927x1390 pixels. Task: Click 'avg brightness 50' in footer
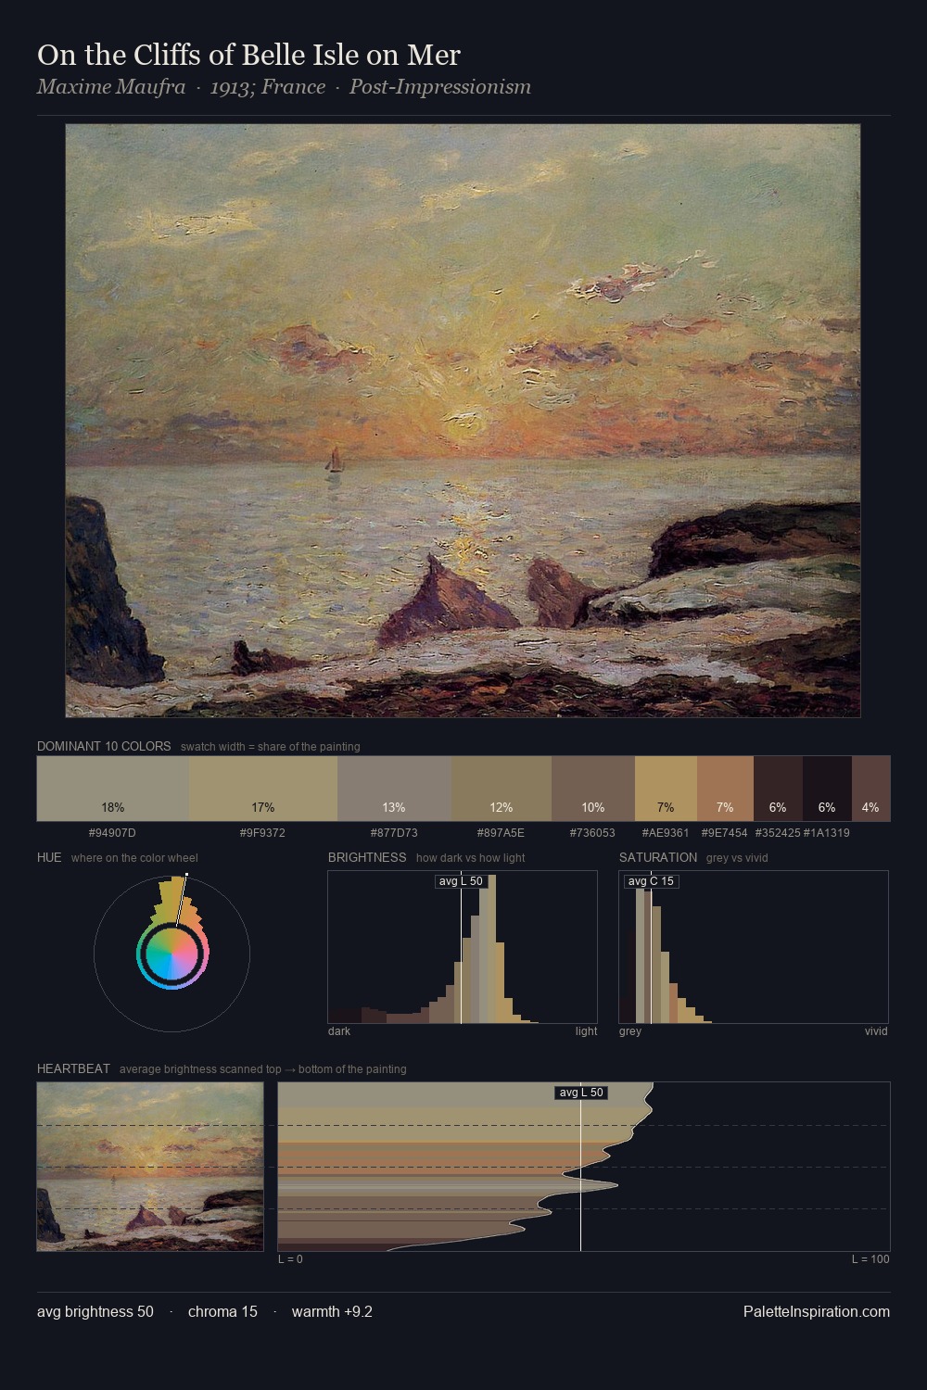[x=95, y=1311]
